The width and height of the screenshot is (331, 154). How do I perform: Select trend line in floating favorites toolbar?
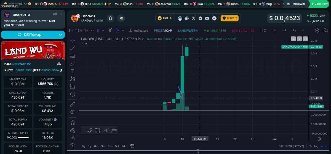point(90,130)
